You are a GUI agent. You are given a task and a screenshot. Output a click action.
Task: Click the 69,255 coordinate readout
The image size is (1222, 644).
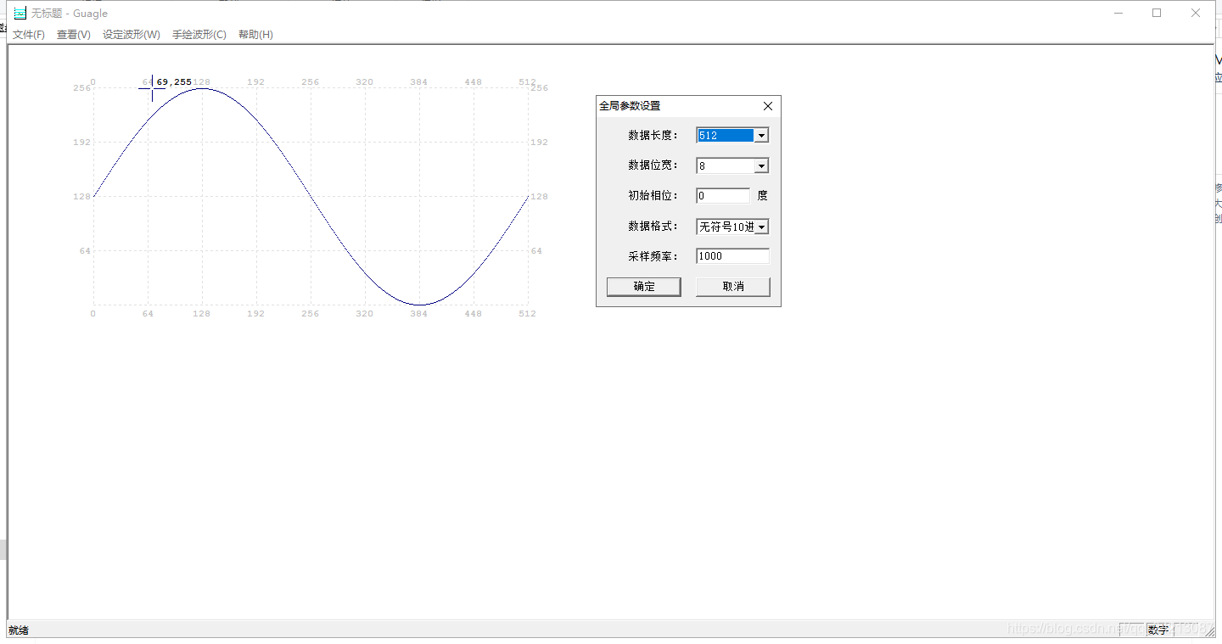tap(174, 82)
